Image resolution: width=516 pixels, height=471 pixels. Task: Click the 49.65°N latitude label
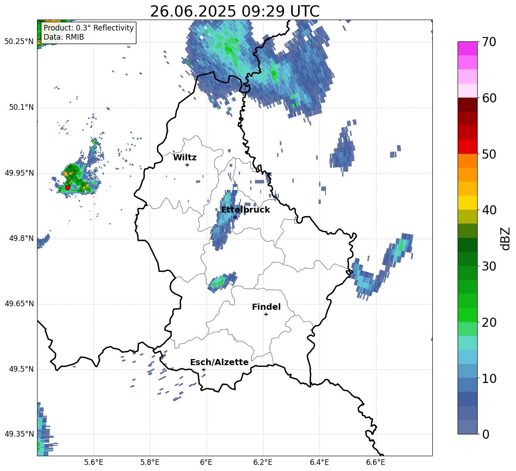click(19, 304)
